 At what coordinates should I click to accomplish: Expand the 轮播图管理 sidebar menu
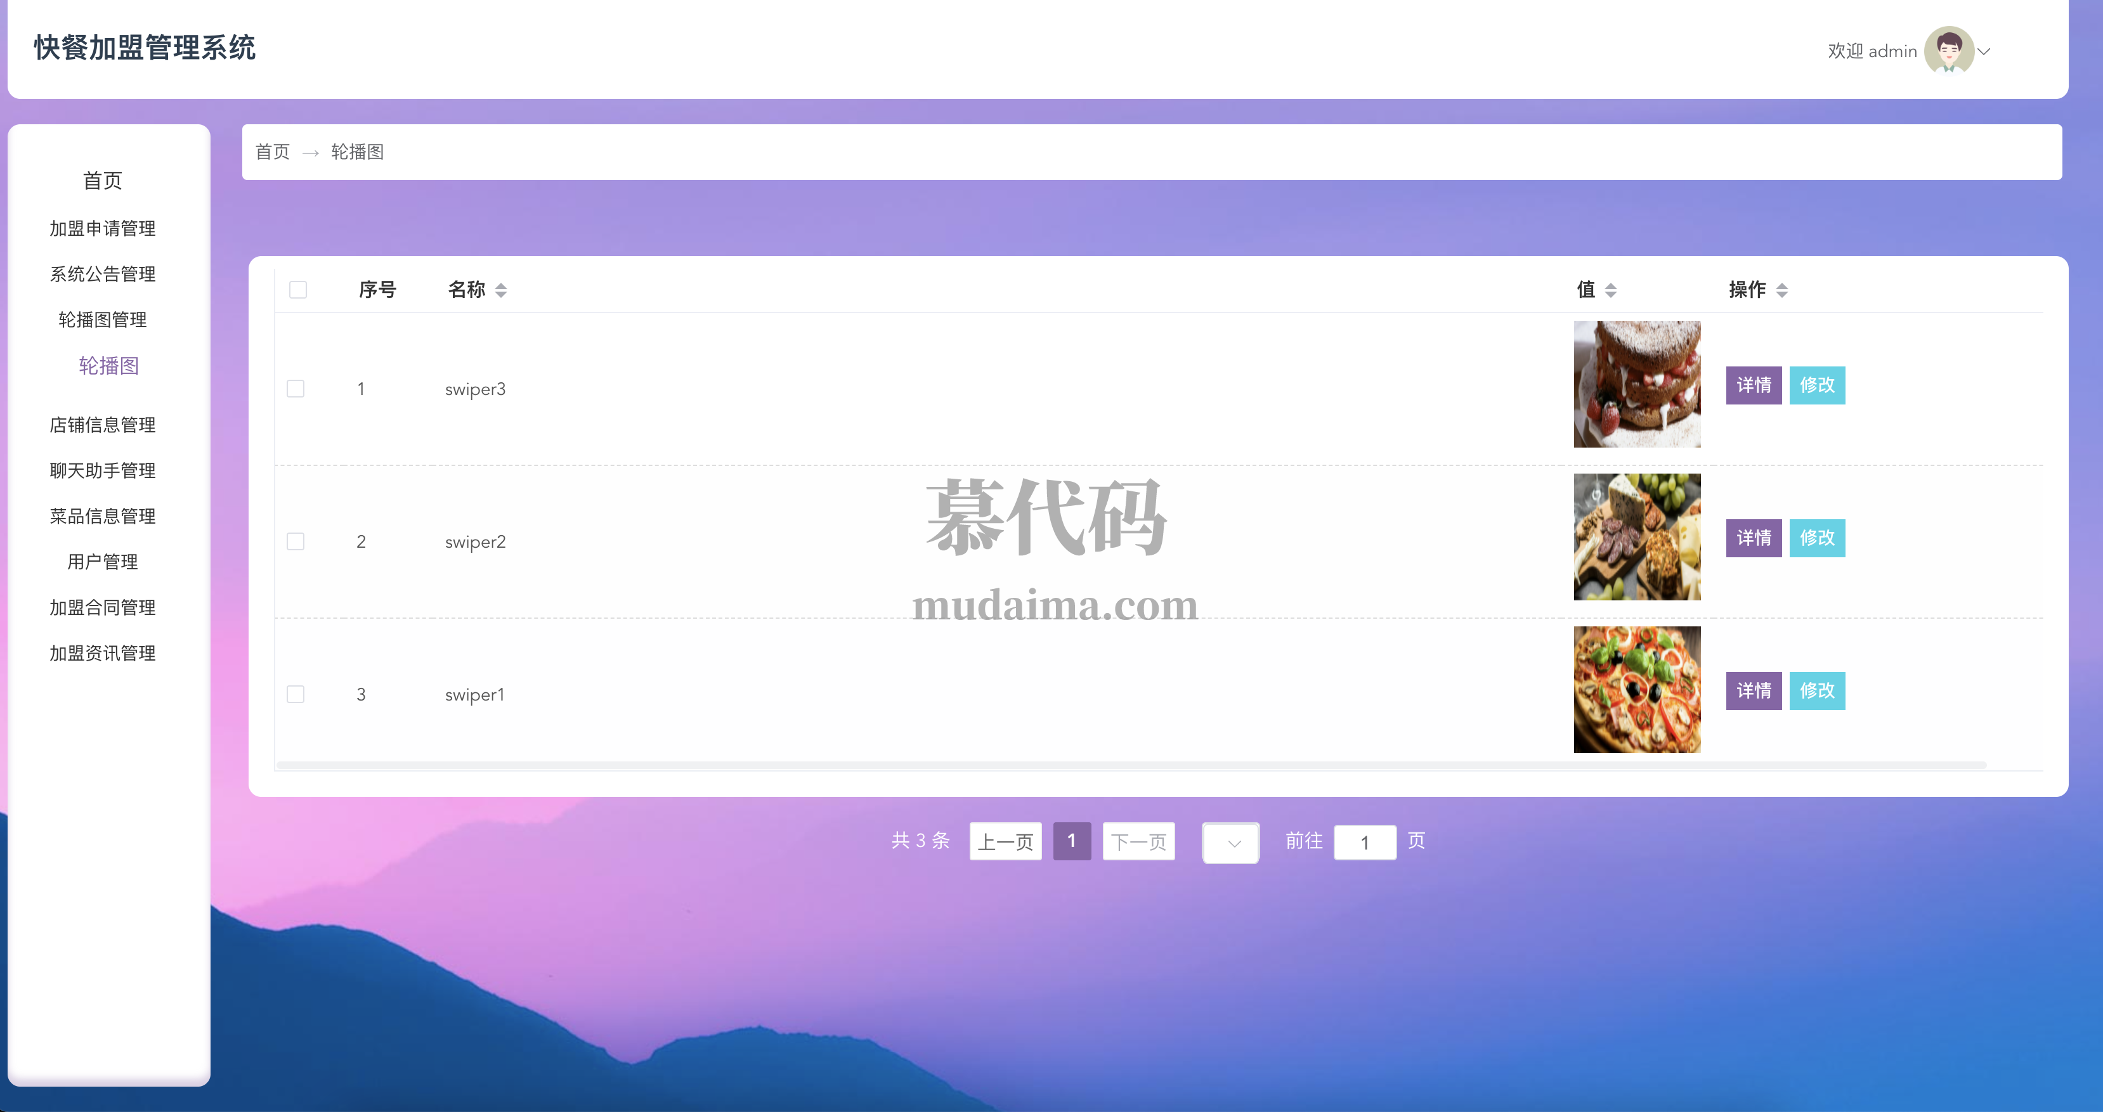coord(103,320)
